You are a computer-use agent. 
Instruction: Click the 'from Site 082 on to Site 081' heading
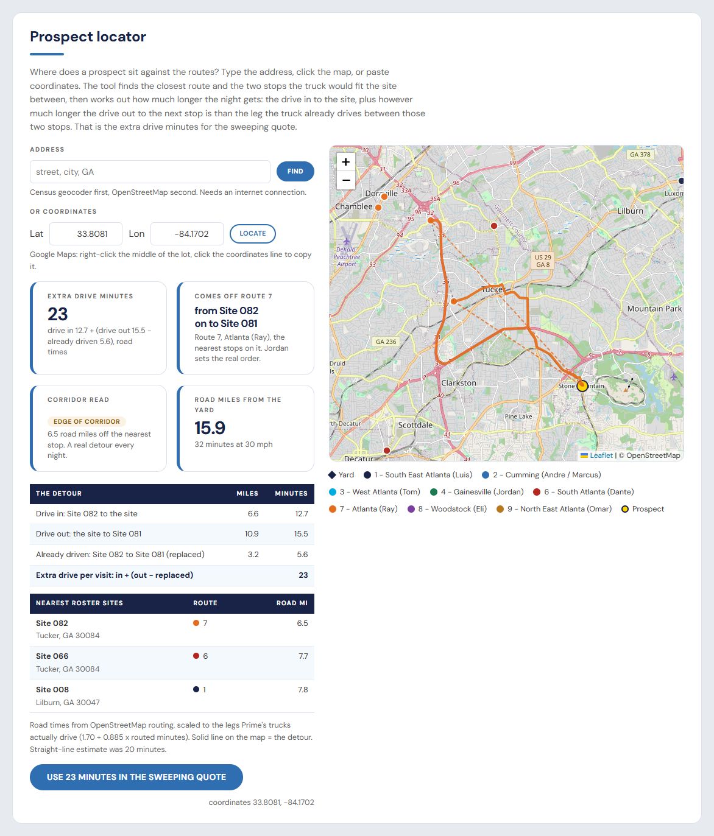click(227, 317)
